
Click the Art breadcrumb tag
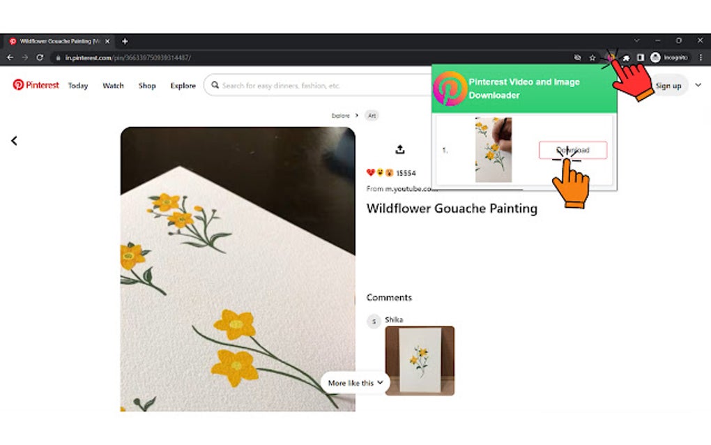click(x=372, y=116)
